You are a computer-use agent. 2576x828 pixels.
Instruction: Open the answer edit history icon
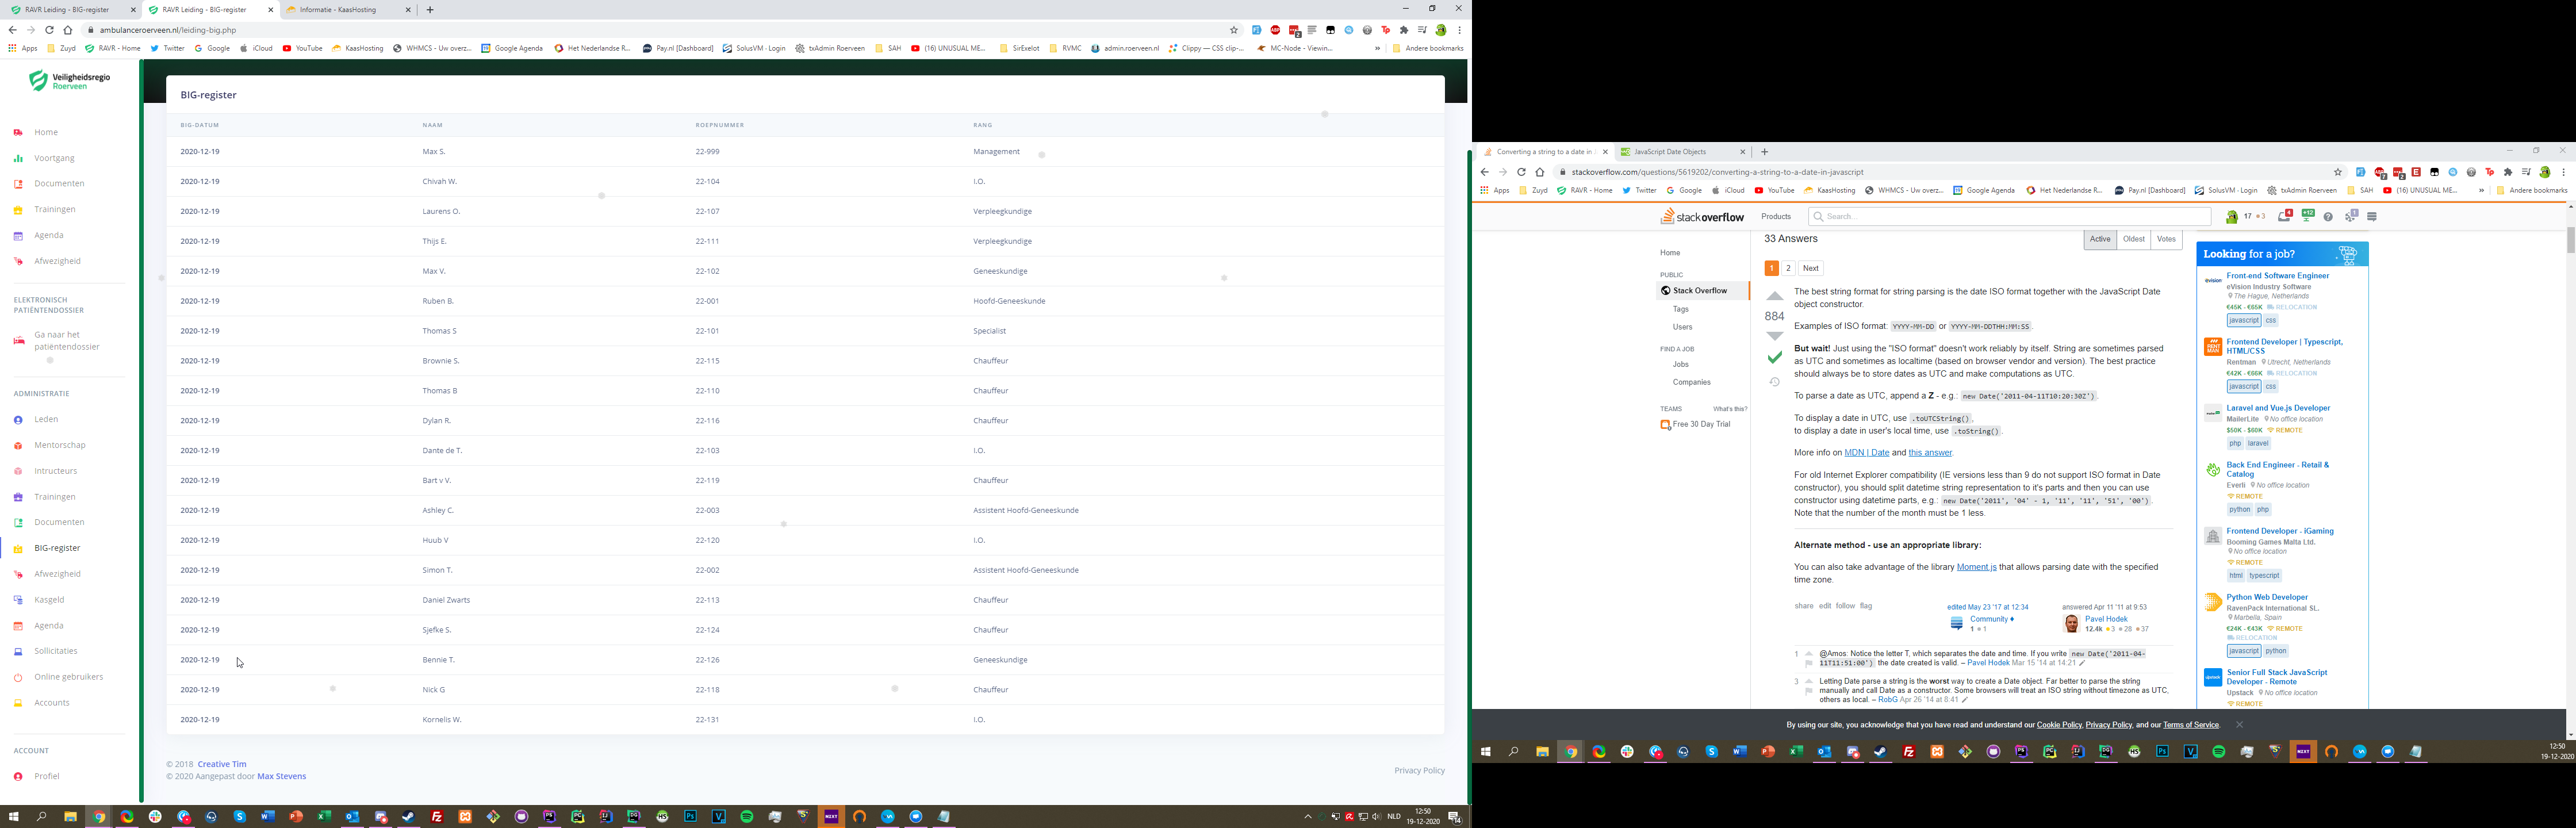tap(1774, 382)
